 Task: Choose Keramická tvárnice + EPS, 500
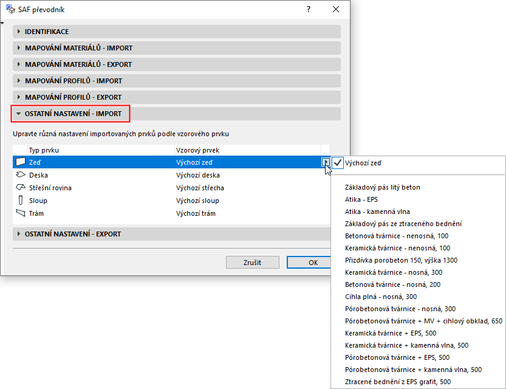(x=391, y=333)
